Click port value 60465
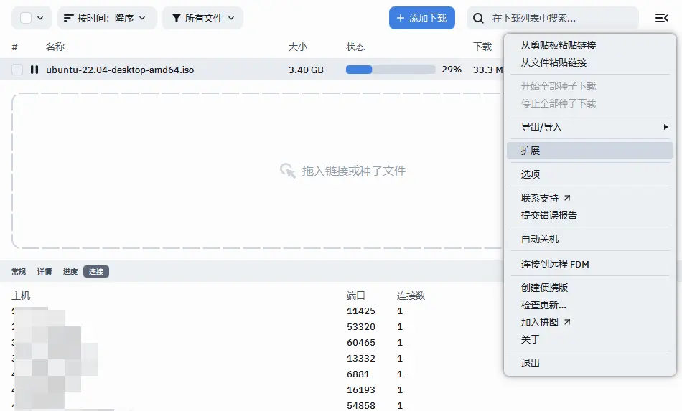This screenshot has height=411, width=682. pyautogui.click(x=361, y=343)
